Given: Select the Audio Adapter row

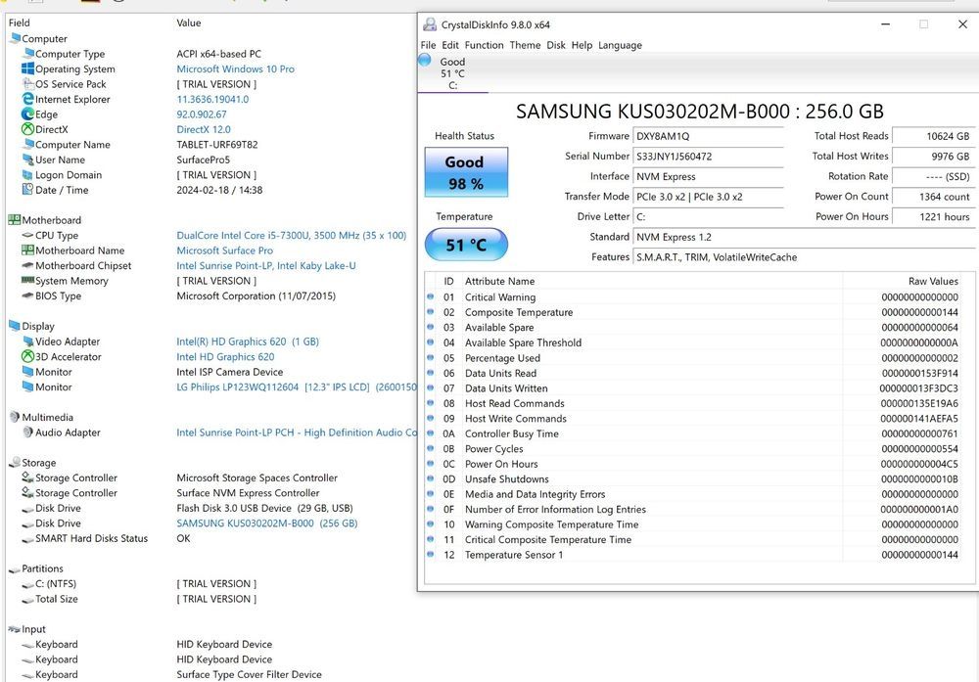Looking at the screenshot, I should click(x=212, y=432).
